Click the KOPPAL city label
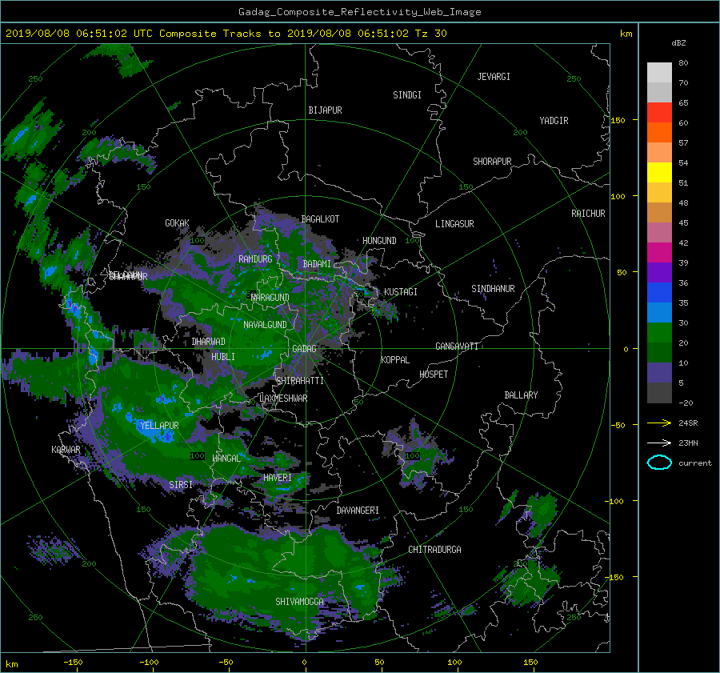720x673 pixels. (395, 360)
